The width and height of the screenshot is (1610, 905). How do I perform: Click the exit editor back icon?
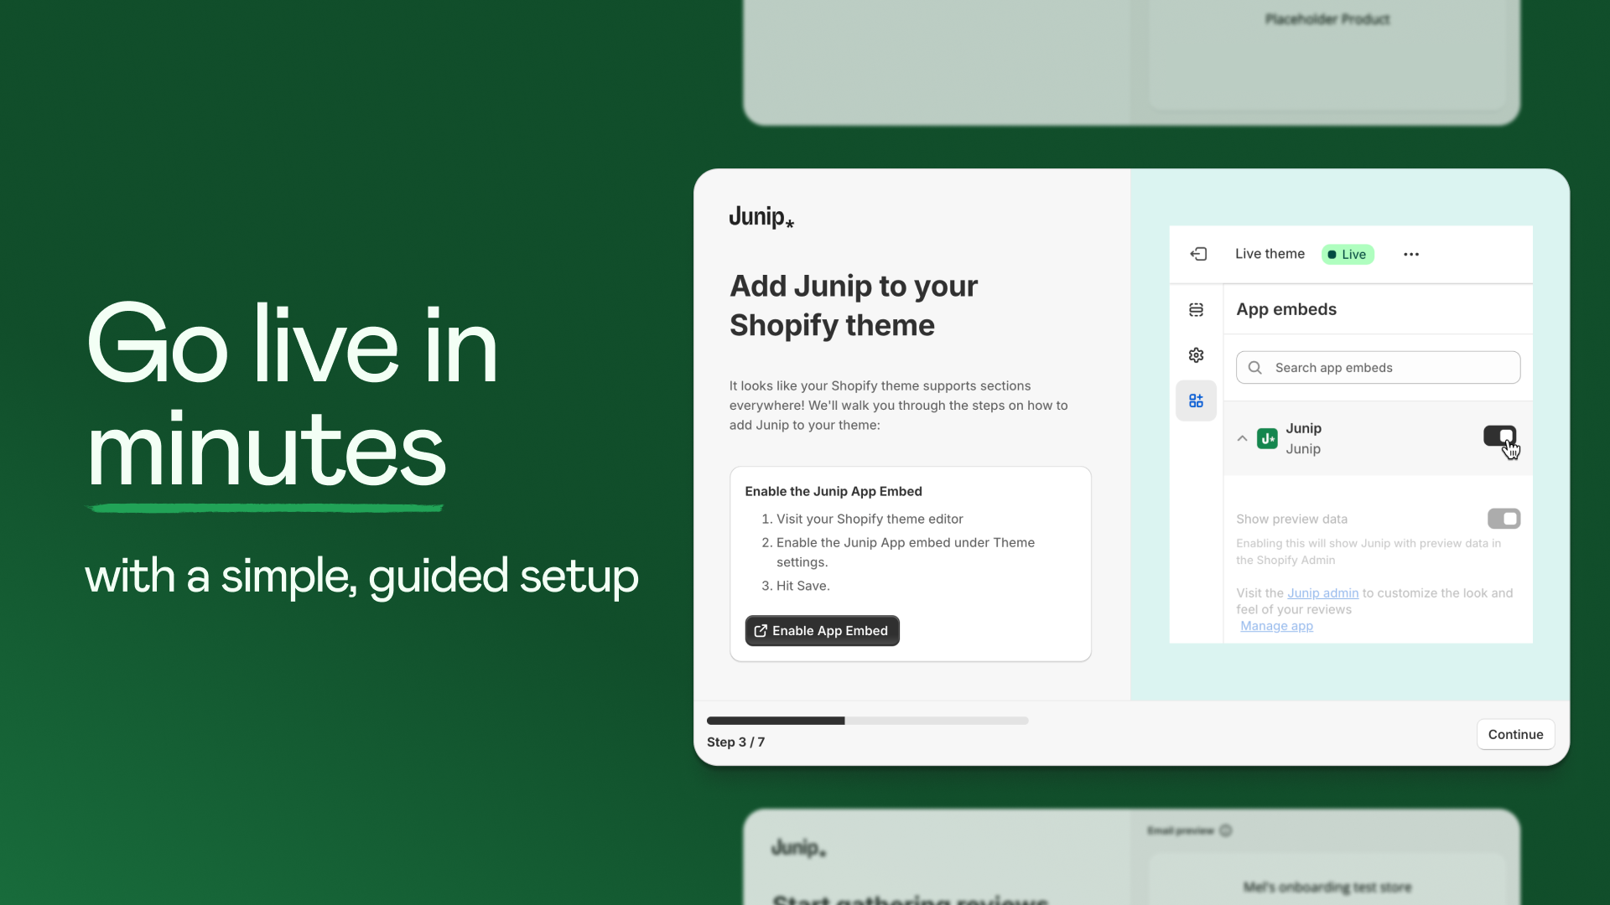(x=1198, y=254)
